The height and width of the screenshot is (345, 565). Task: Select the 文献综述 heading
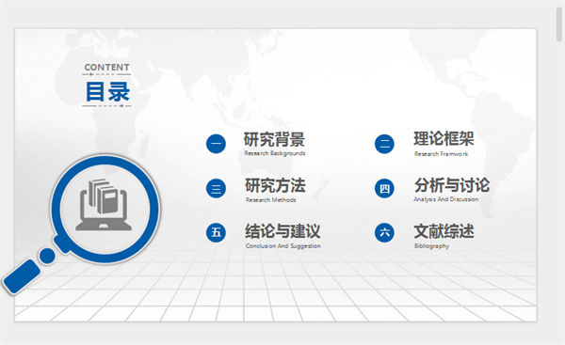click(444, 231)
